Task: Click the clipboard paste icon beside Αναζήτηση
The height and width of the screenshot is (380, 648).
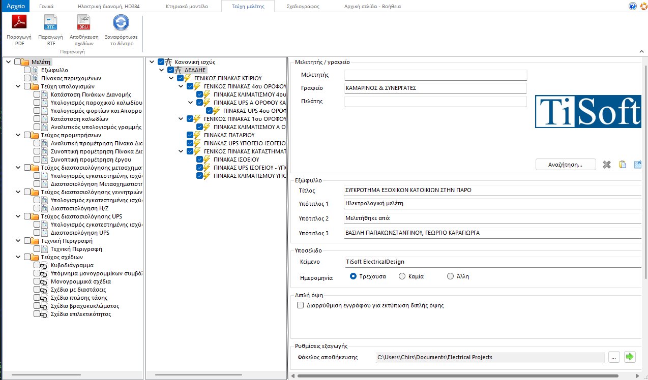Action: click(622, 164)
